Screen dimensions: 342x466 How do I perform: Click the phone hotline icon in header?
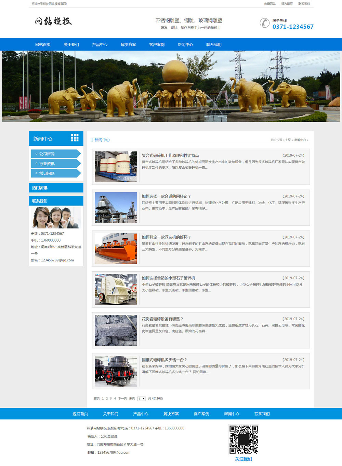click(x=264, y=23)
